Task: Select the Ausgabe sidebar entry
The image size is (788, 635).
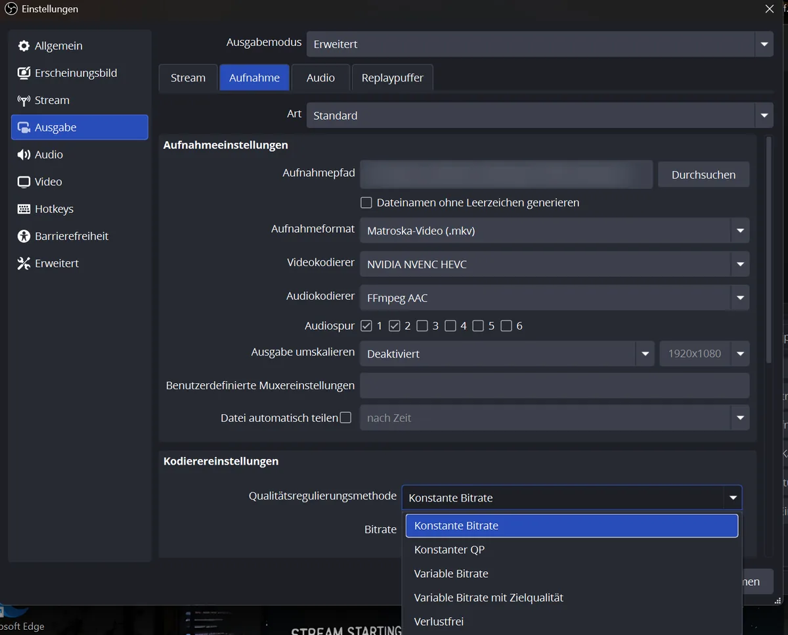Action: point(79,128)
